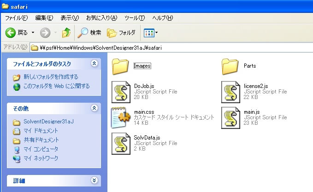Select the Images folder icon
Screen dimensions: 313x192
click(120, 66)
